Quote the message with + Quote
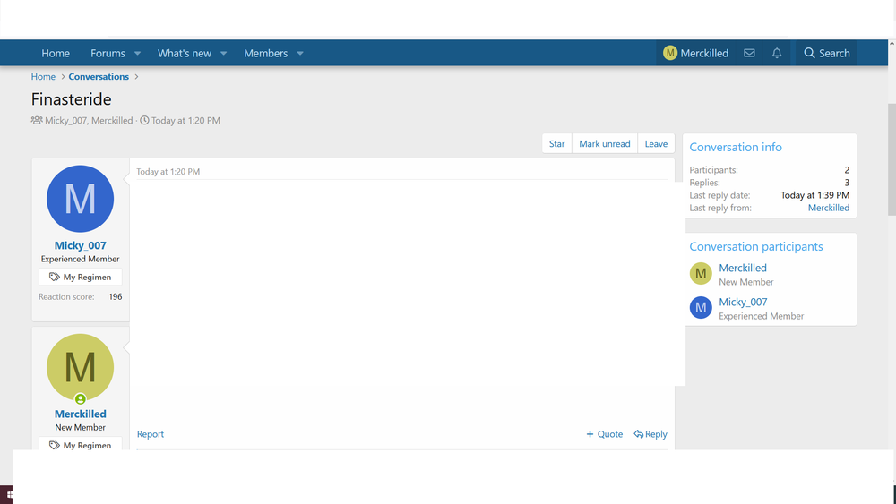This screenshot has width=896, height=504. click(605, 434)
